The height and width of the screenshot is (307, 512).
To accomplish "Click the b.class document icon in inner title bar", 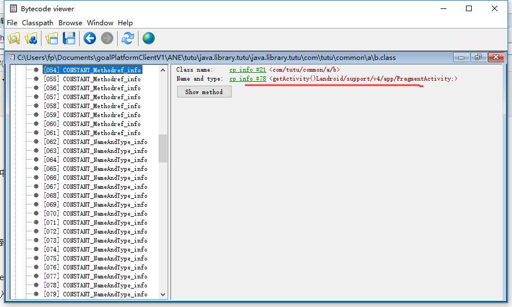I will pyautogui.click(x=12, y=57).
